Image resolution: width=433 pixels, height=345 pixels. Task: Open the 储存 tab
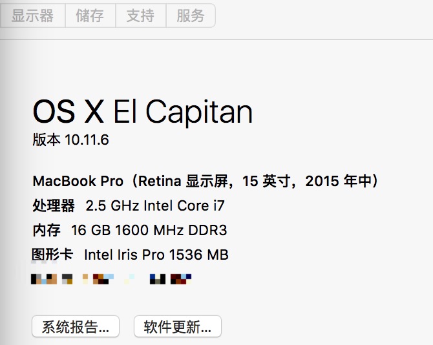point(90,16)
